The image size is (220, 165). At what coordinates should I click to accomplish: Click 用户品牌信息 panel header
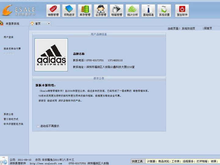point(99,34)
